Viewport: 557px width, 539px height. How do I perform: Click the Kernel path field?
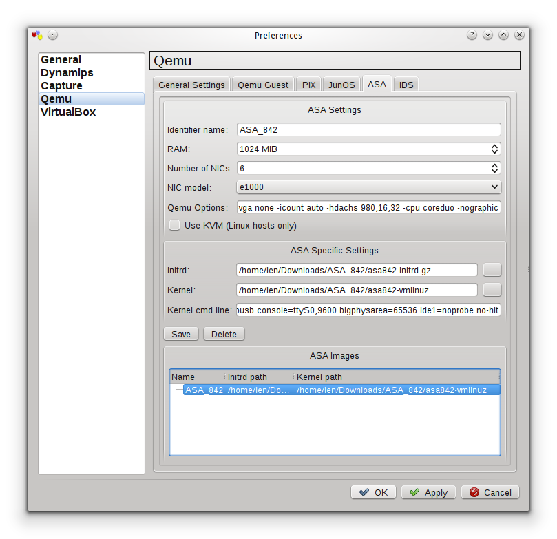pos(357,290)
